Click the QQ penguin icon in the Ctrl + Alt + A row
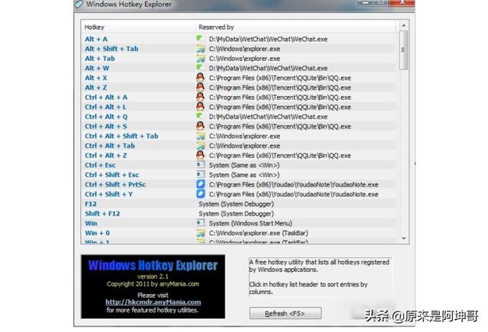 [x=201, y=97]
